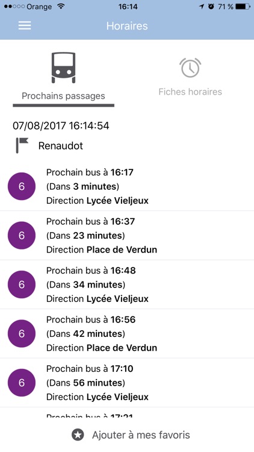Screen dimensions: 254x452
Task: Tap line 6 badge for 16:48 bus
Action: tap(22, 284)
